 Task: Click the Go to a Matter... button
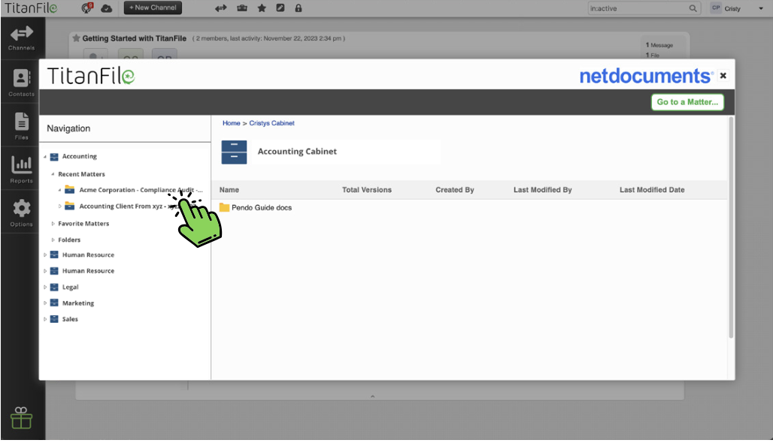click(687, 102)
